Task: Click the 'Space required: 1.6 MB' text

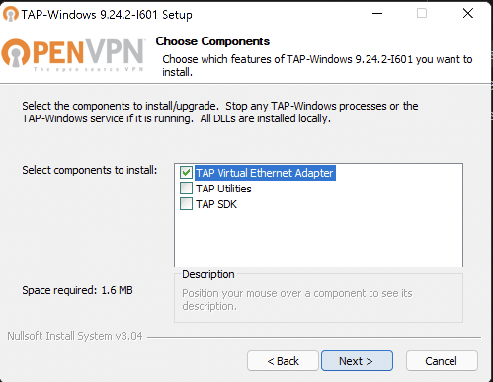Action: coord(78,290)
